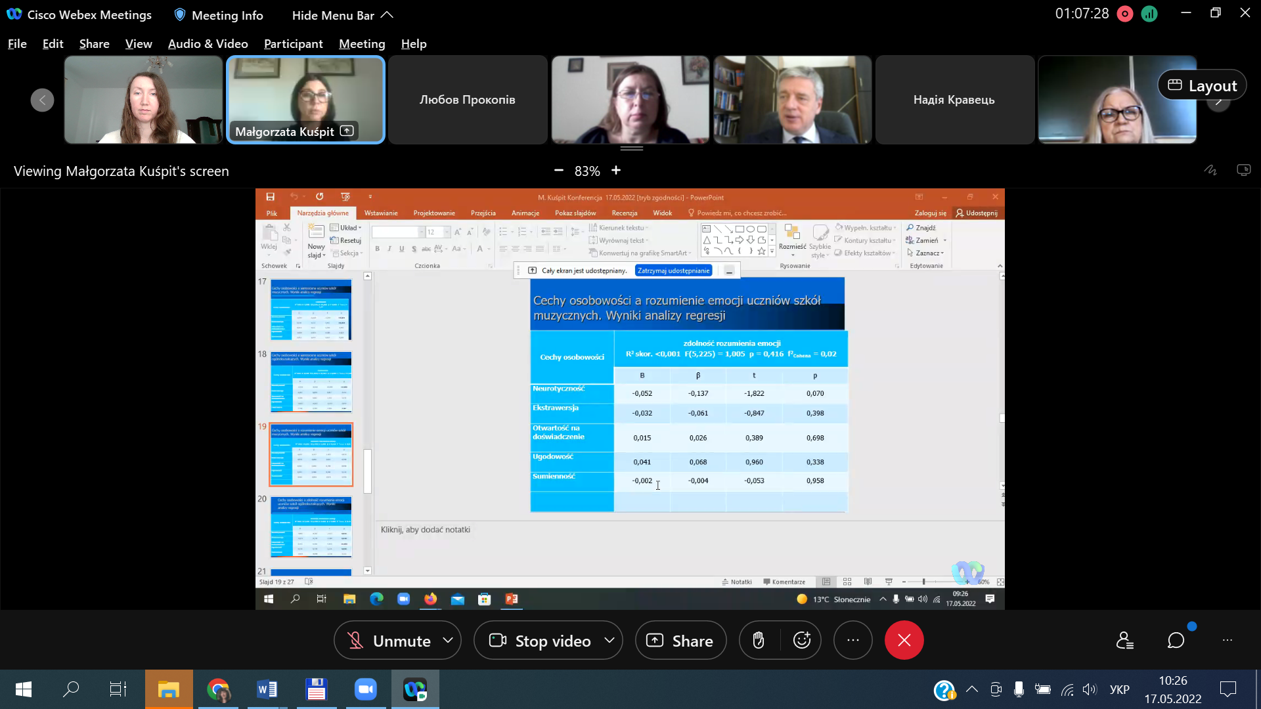Open the Audio & Video menu
Viewport: 1261px width, 709px height.
point(208,44)
